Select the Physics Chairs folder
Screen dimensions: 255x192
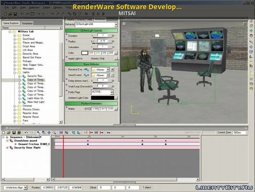31,110
